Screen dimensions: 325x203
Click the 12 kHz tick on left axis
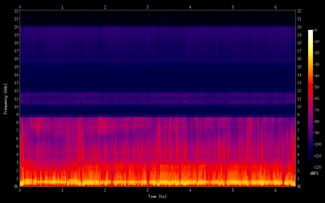pos(16,91)
